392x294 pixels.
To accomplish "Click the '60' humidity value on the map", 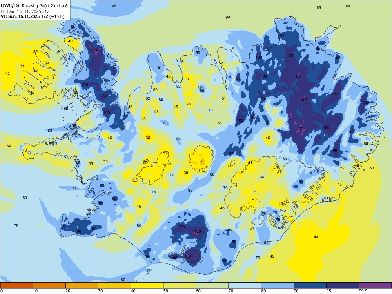I will (366, 144).
